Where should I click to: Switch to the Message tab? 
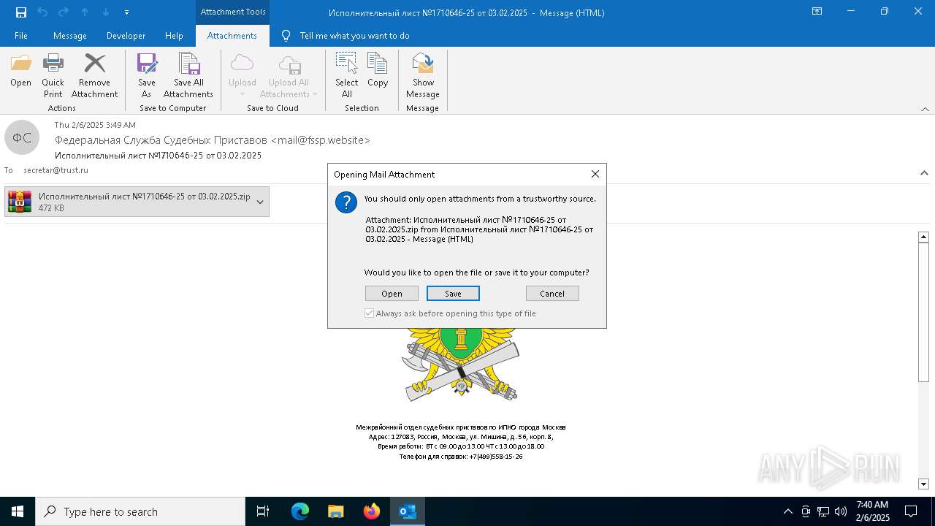tap(70, 36)
